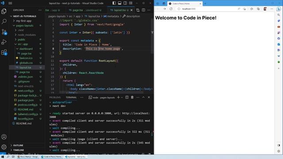
Task: Click the localhost:3000 address bar
Action: pos(206,9)
